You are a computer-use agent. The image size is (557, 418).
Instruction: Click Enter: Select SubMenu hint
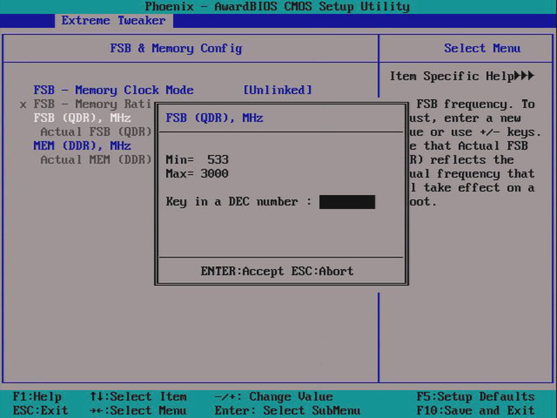287,410
